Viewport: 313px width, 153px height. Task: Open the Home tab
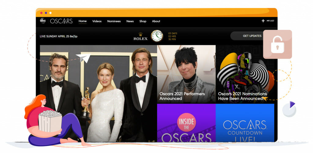pyautogui.click(x=83, y=21)
